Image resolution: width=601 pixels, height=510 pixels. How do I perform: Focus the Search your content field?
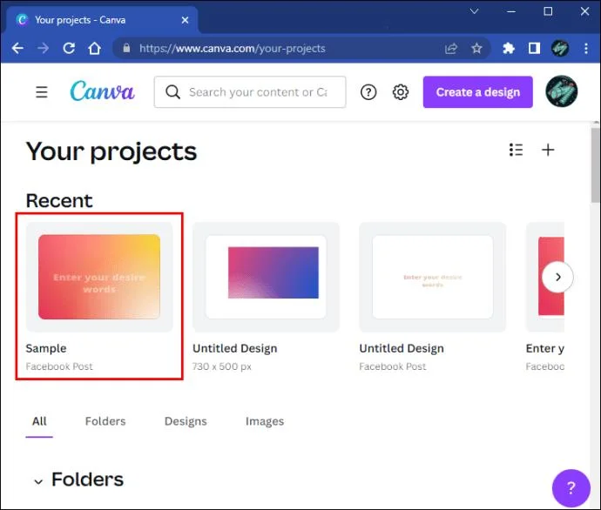pos(250,92)
